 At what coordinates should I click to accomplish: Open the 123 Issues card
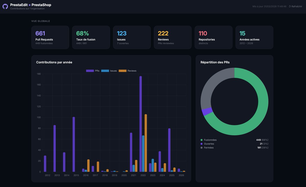coord(132,37)
